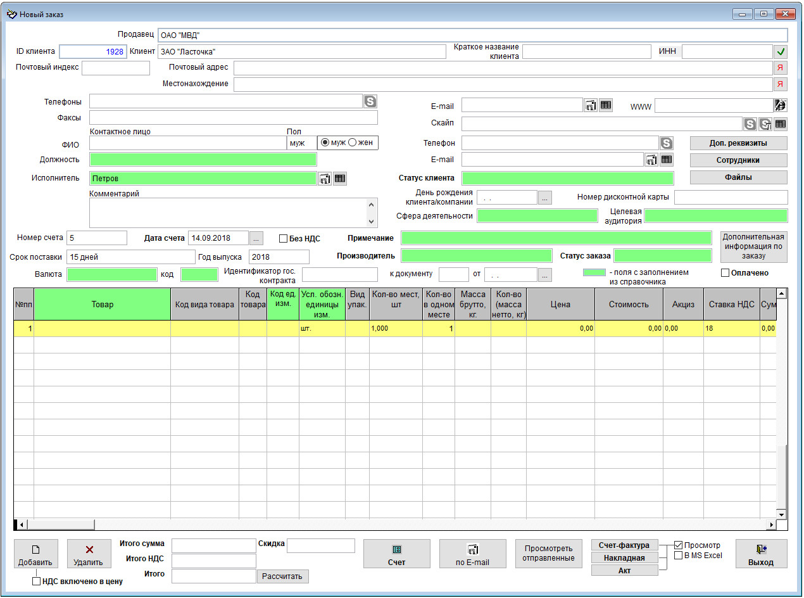Click the green Статус заказа reference field

click(x=663, y=256)
